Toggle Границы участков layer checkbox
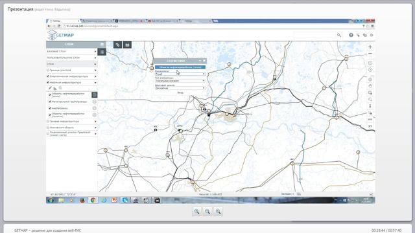Screen dimensions: 415x233 pos(48,71)
